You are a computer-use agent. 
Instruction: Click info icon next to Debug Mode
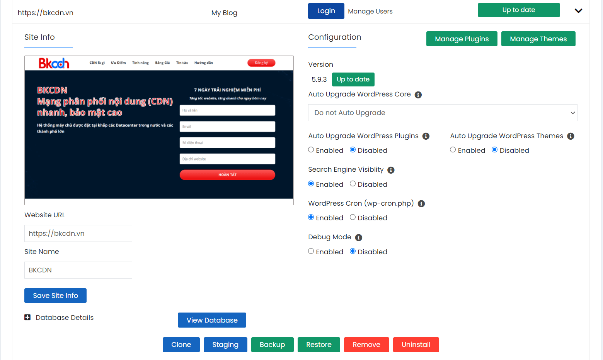pyautogui.click(x=358, y=238)
